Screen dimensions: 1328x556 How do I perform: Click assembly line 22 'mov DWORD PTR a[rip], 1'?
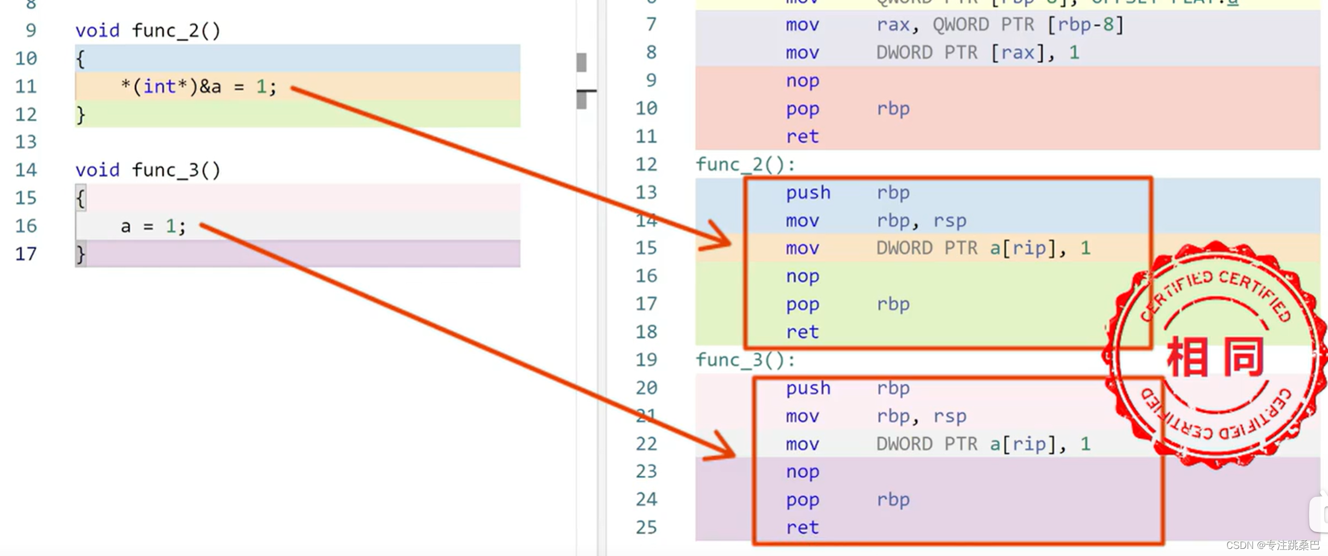click(938, 444)
